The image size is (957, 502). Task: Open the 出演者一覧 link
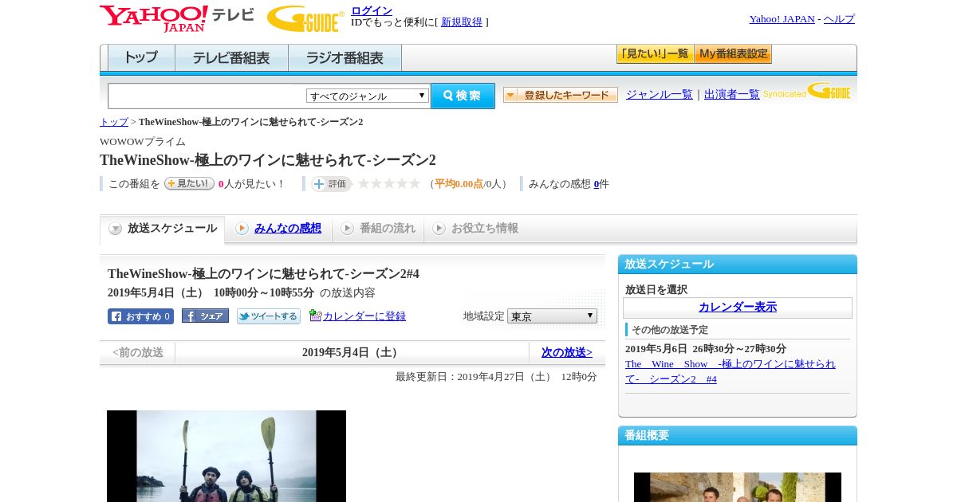(x=732, y=94)
